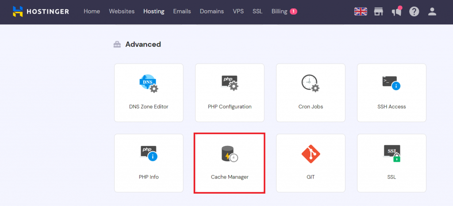Screen dimensions: 453x206
Task: Go to the Home menu item
Action: point(92,11)
